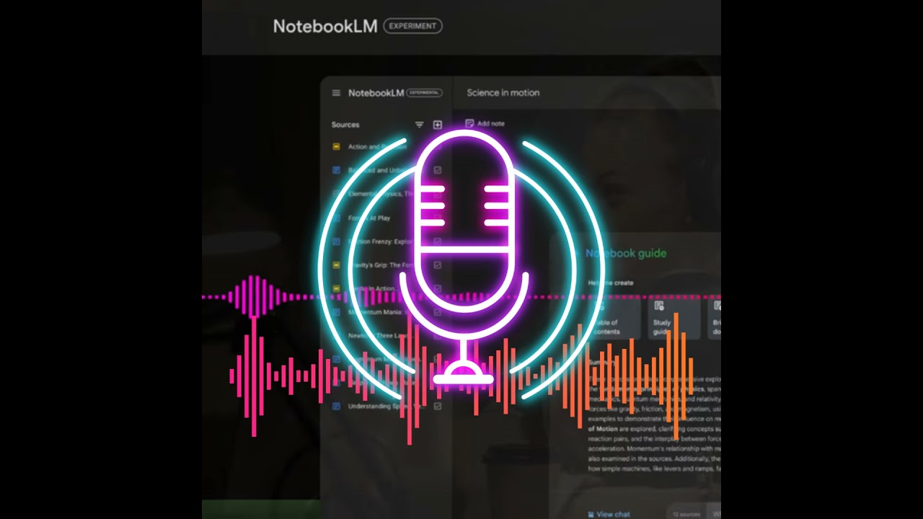Click the View chat link
923x519 pixels.
click(609, 514)
